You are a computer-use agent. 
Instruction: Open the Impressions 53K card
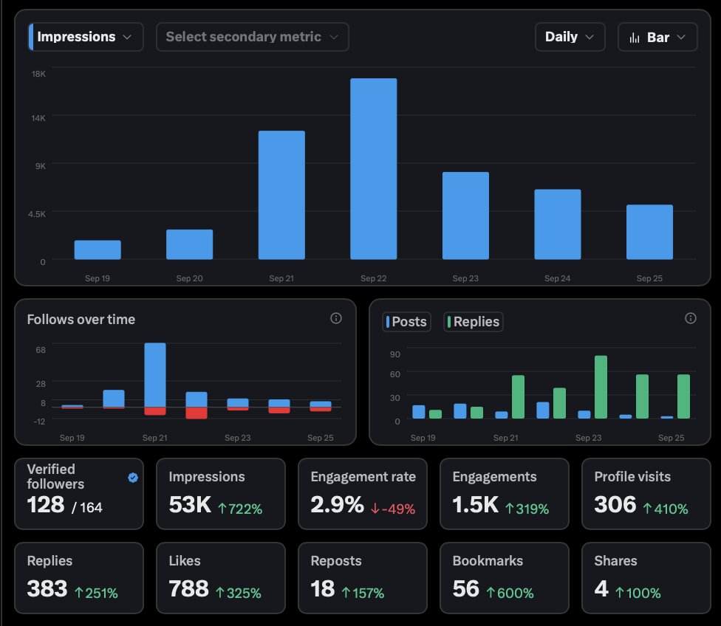point(221,494)
